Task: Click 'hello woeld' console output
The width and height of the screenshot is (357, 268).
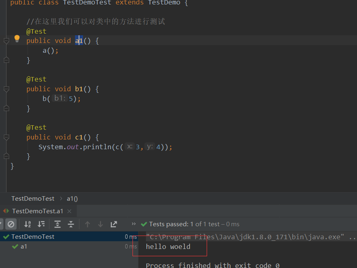Action: tap(168, 247)
